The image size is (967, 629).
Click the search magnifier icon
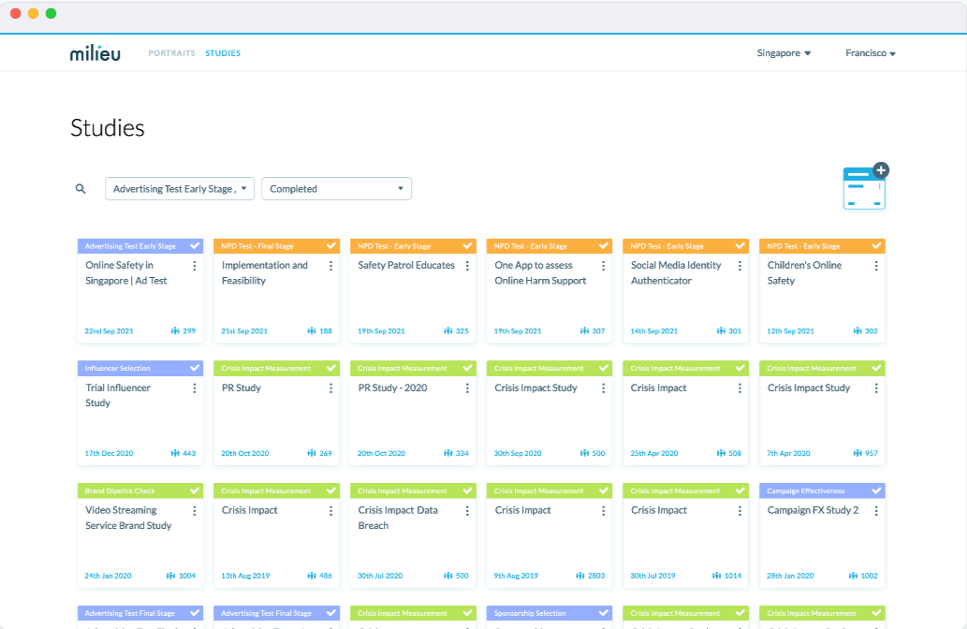point(81,188)
